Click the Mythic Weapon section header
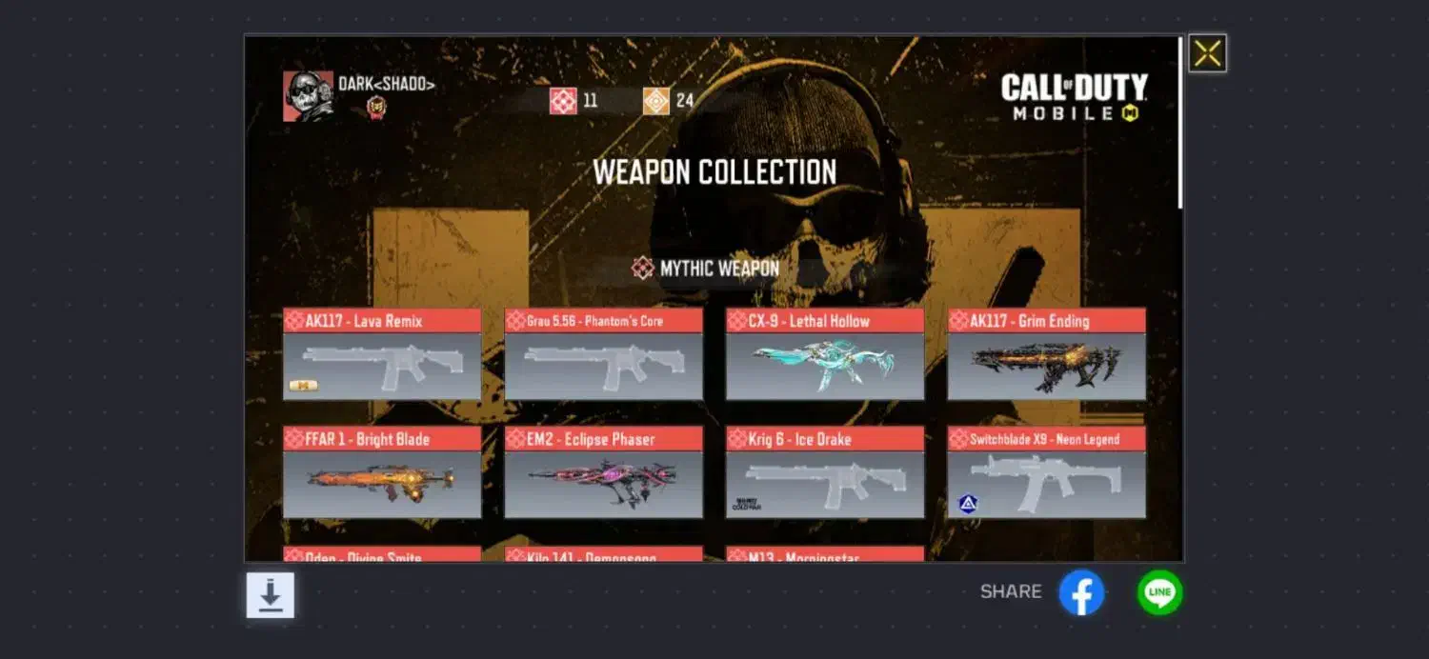 click(x=706, y=269)
